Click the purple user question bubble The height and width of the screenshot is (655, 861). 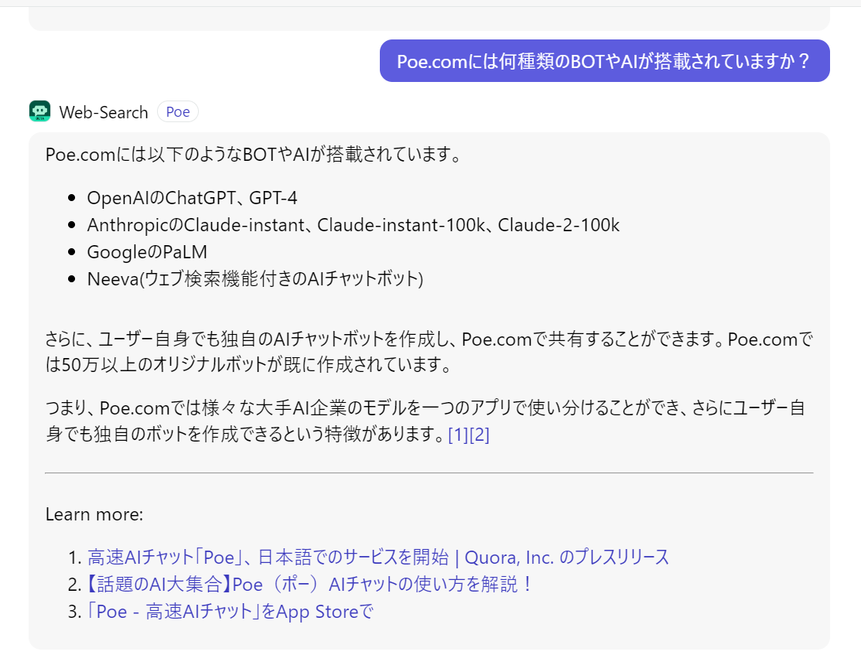(x=604, y=61)
